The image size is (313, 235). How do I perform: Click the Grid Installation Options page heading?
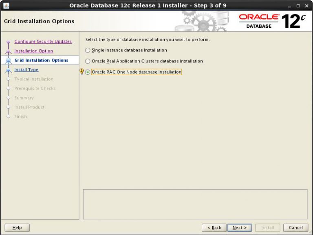point(39,21)
